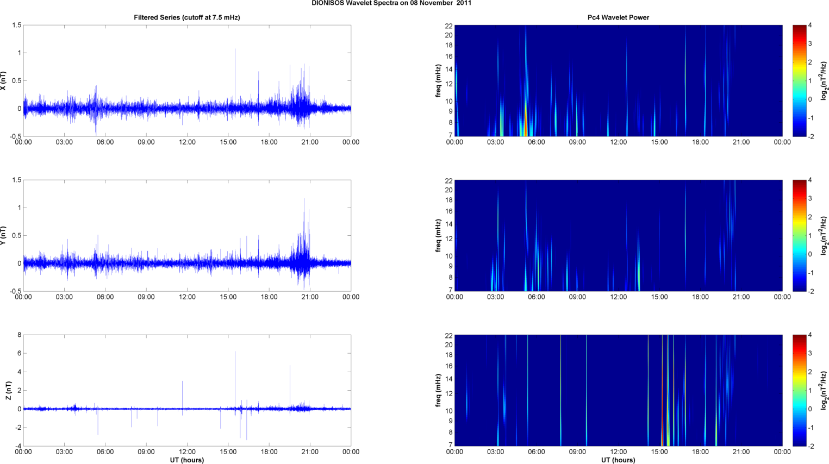Click '06:00' tick under top wavelet plot
The height and width of the screenshot is (464, 829).
(537, 142)
